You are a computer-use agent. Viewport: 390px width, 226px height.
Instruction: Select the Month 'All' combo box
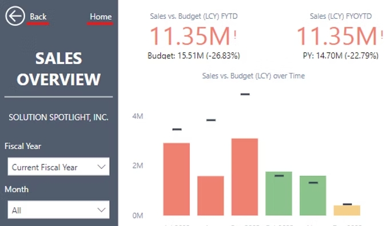coord(58,210)
